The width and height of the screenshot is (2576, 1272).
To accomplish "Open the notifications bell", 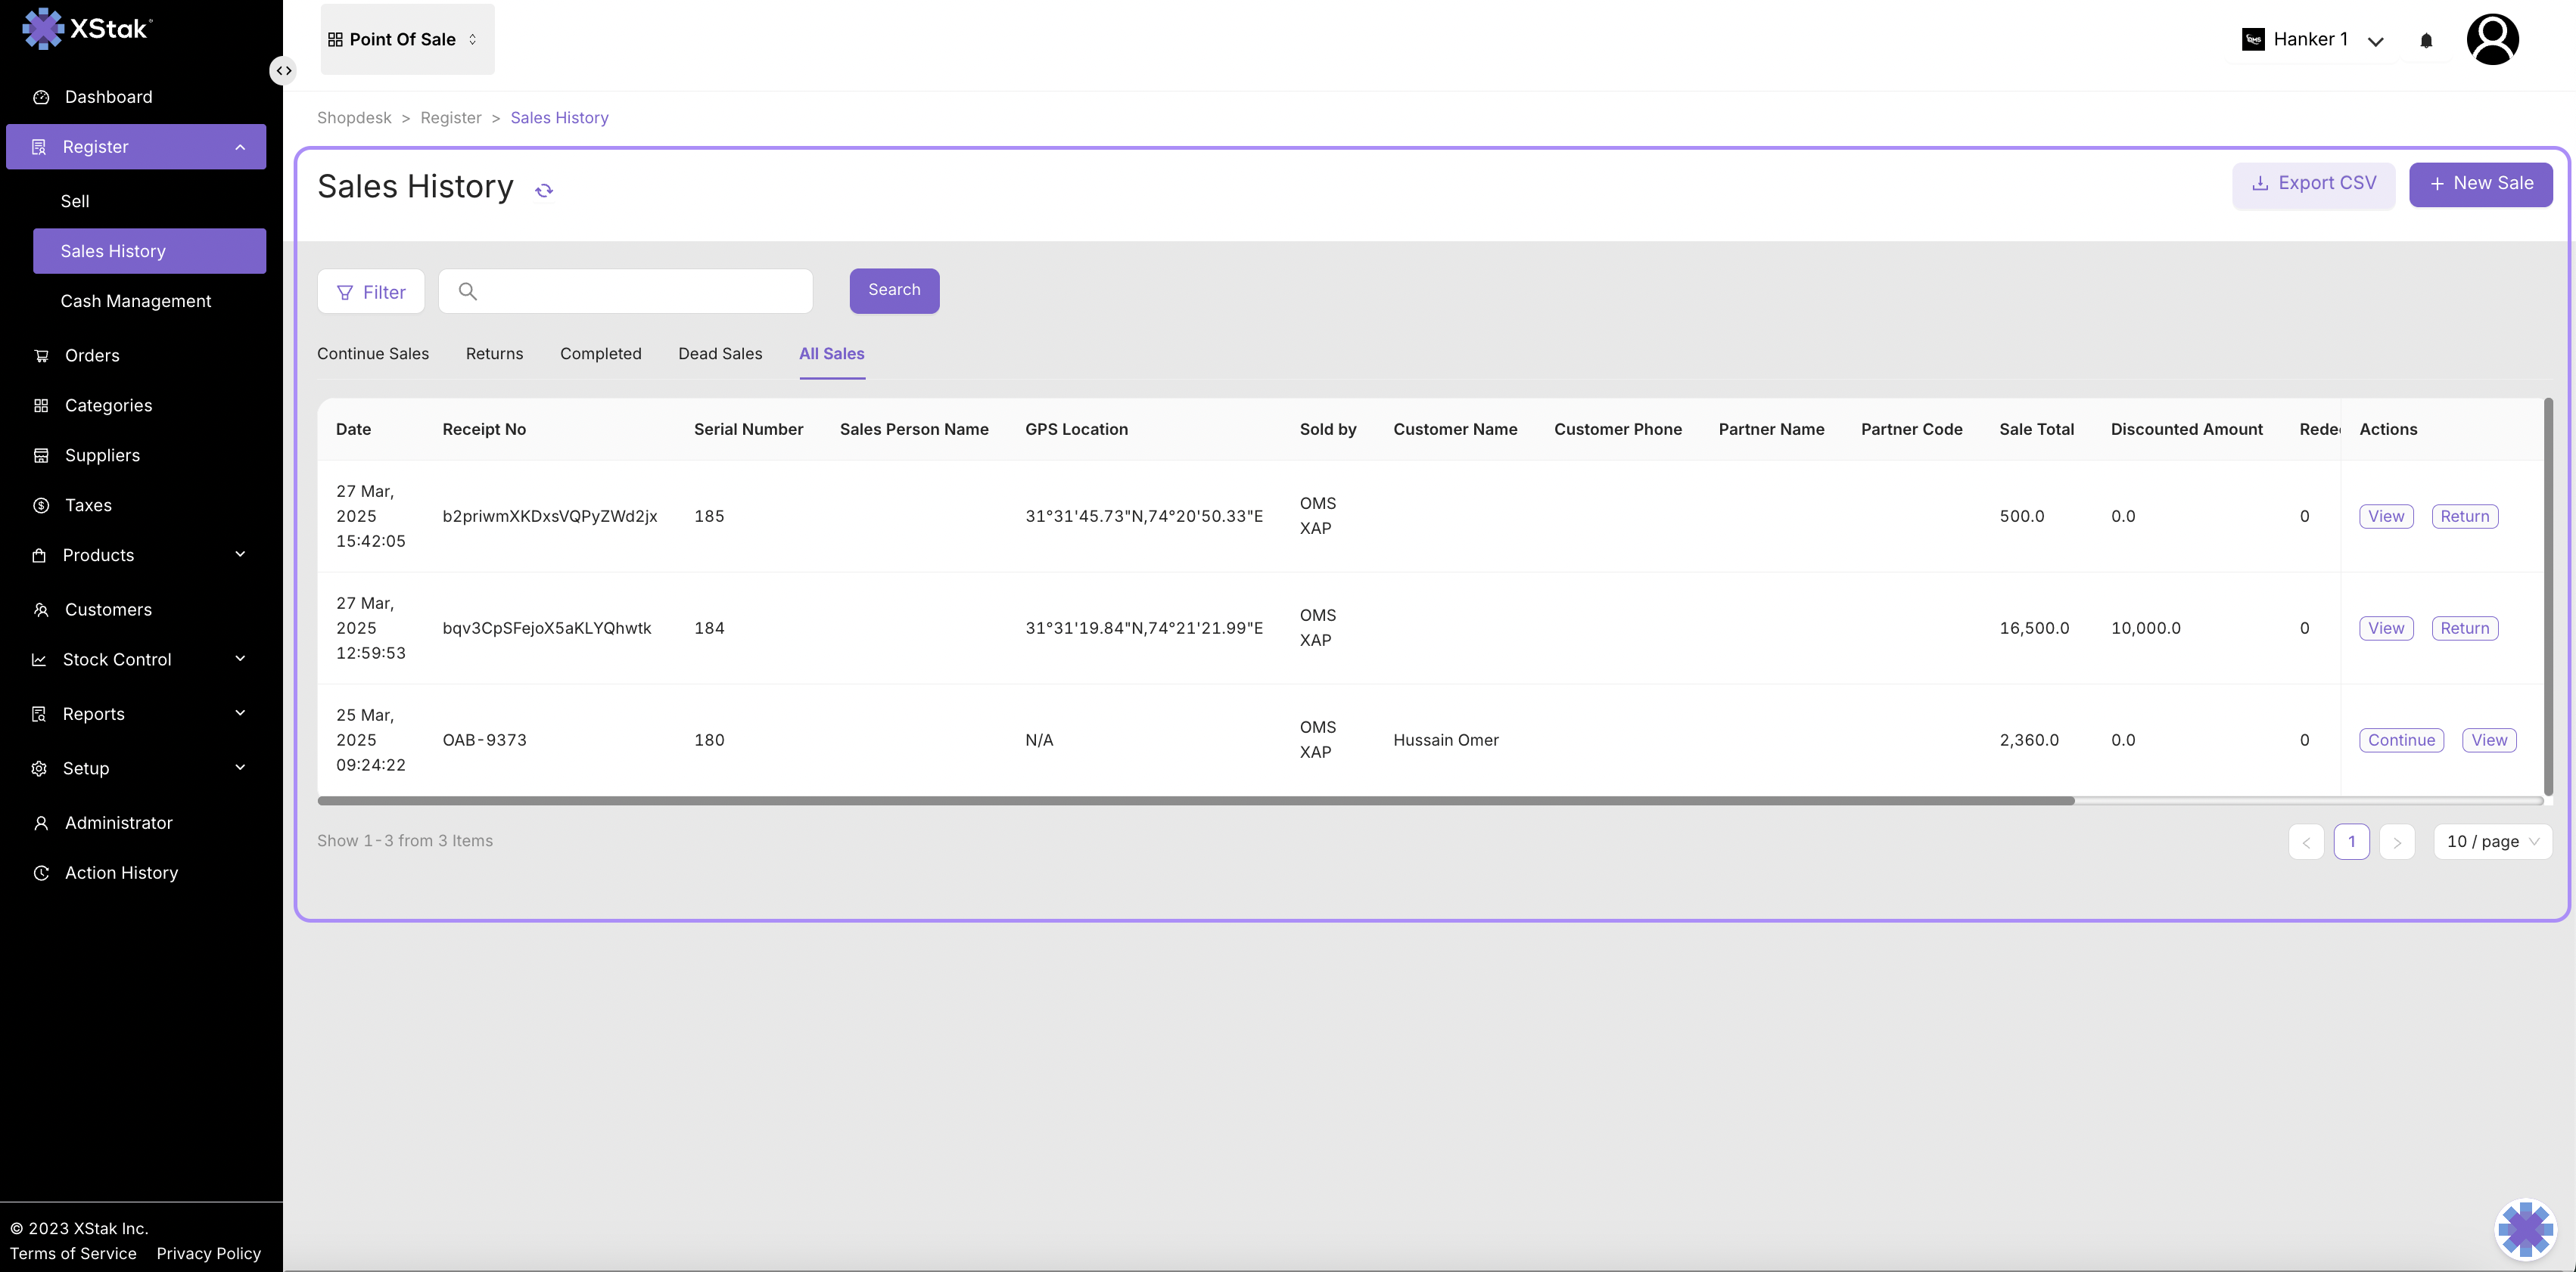I will [2426, 40].
